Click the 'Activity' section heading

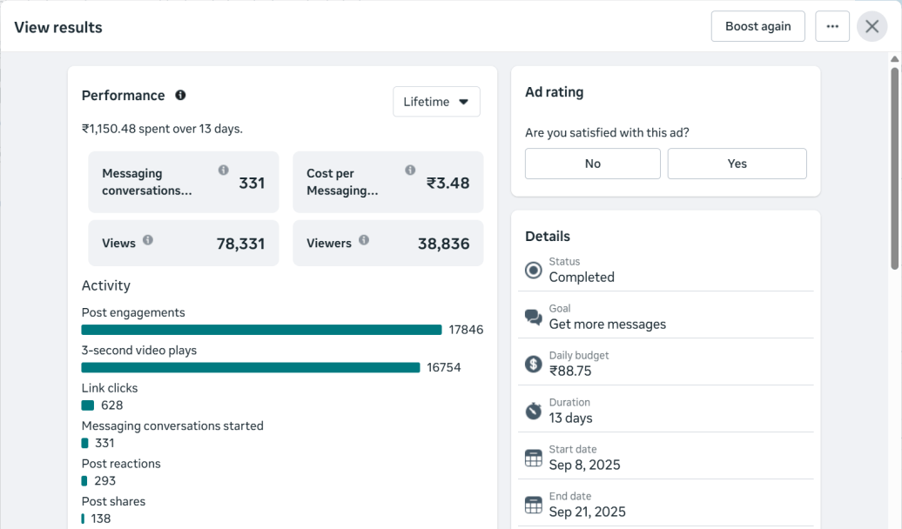[x=106, y=285]
